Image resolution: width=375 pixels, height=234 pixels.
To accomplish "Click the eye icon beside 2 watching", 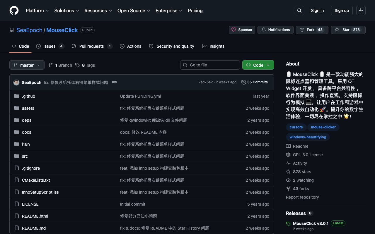I will coord(288,180).
